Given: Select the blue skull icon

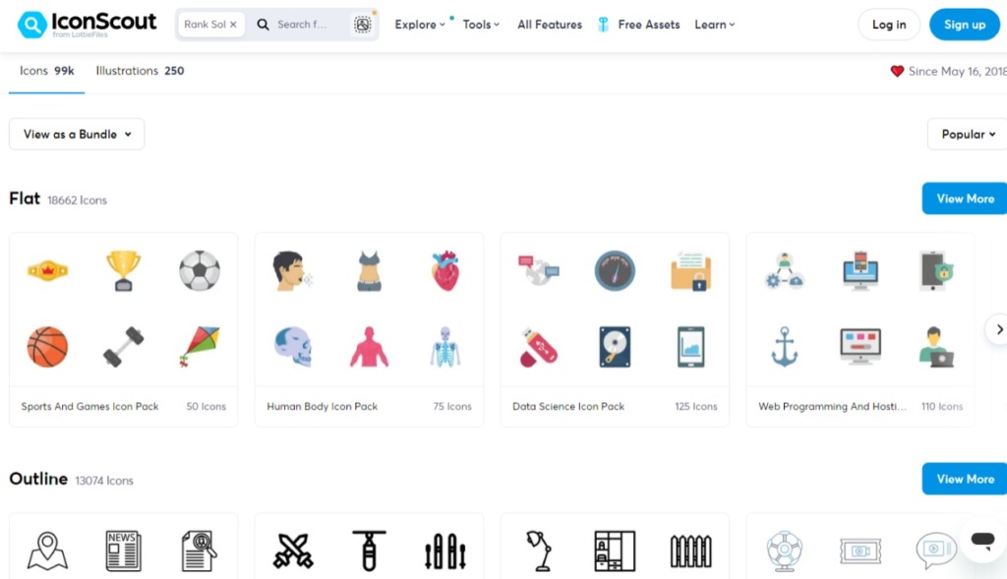Looking at the screenshot, I should point(292,347).
